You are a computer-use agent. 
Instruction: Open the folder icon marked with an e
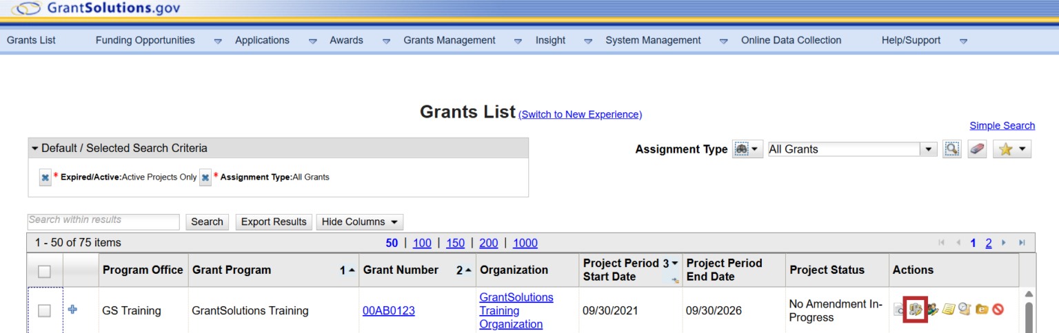(982, 310)
